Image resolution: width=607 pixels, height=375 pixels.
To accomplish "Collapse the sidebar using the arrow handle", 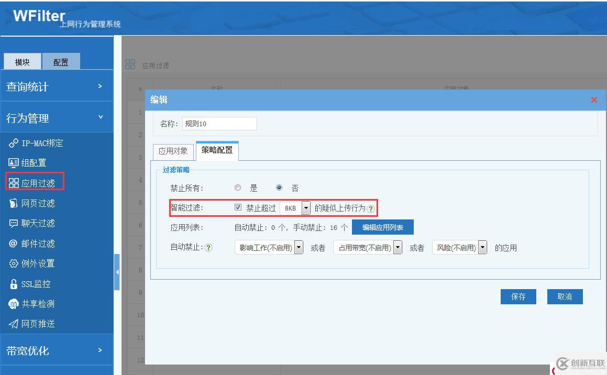I will (117, 271).
